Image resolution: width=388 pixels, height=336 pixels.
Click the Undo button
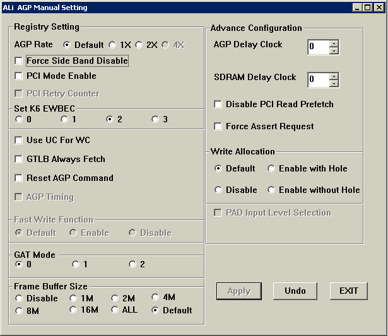point(295,291)
